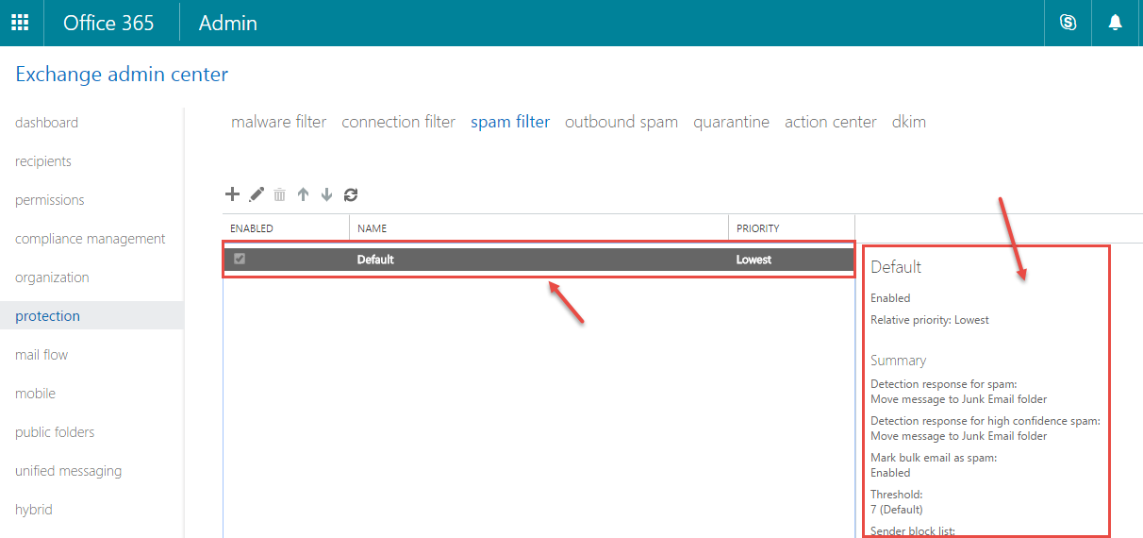Move policy priority down with down arrow

tap(326, 194)
